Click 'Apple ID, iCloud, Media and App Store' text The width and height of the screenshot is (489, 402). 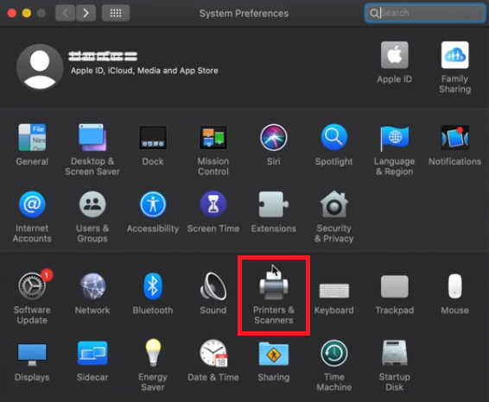144,71
